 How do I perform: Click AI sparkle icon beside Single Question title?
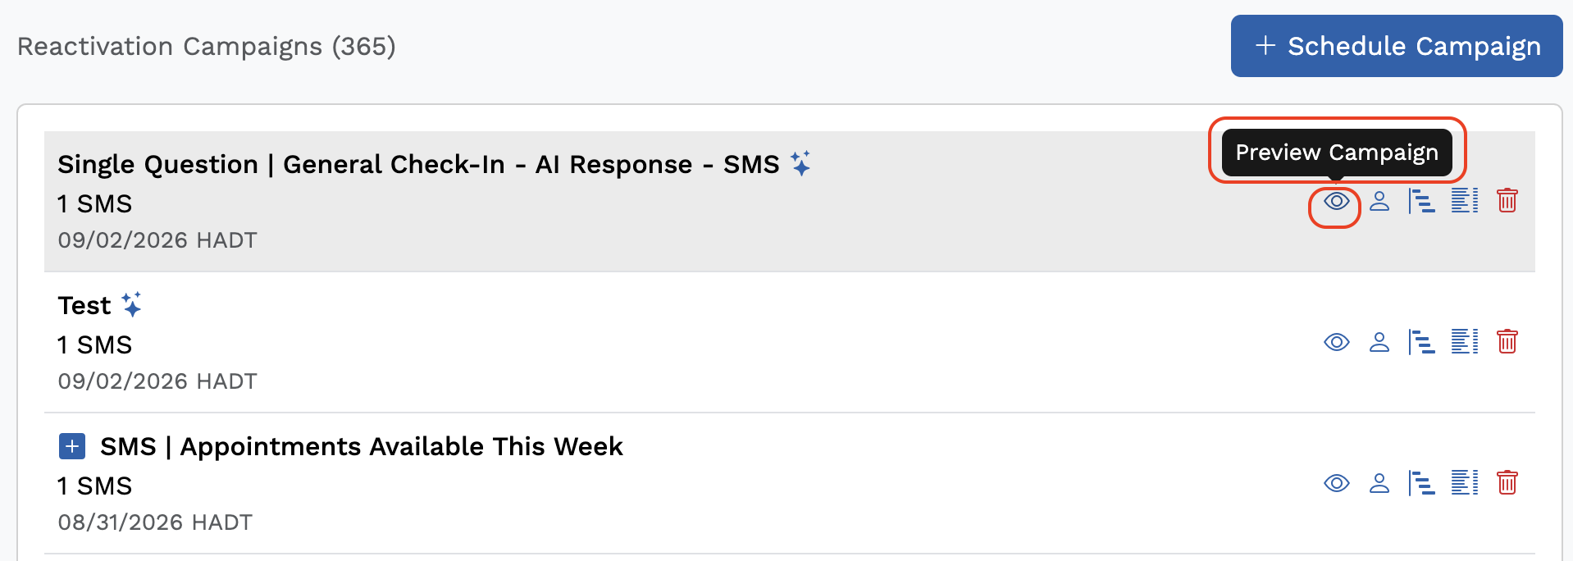800,163
